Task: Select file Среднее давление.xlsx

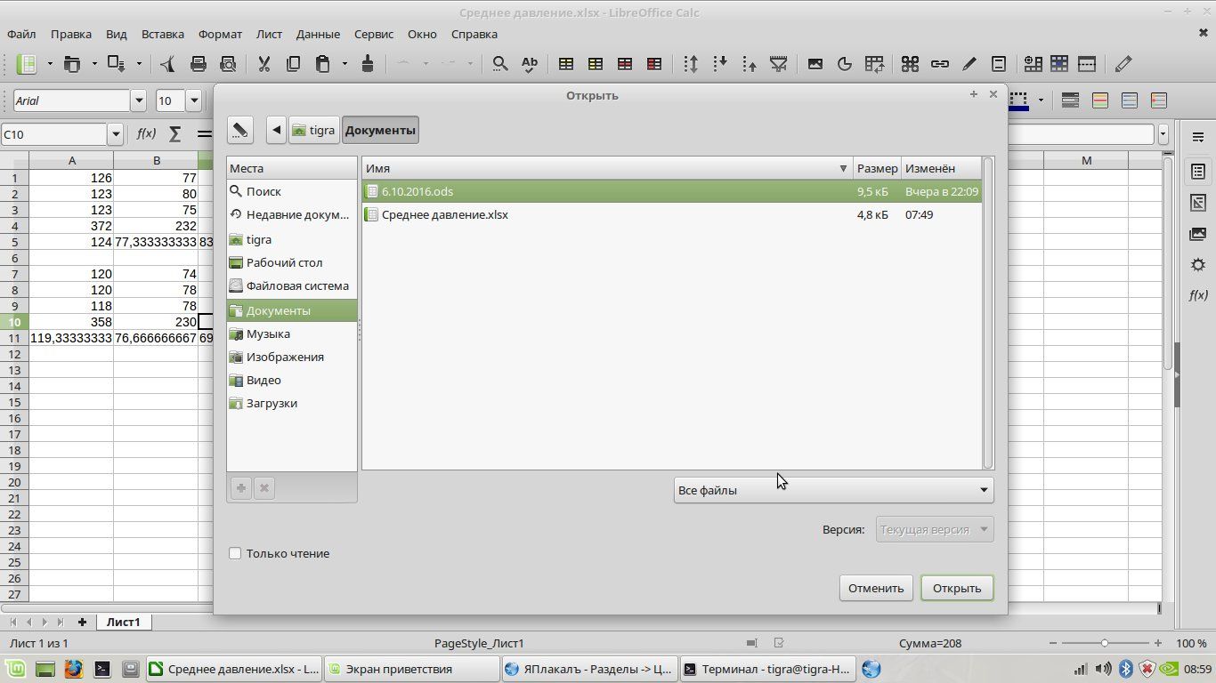Action: click(x=672, y=214)
